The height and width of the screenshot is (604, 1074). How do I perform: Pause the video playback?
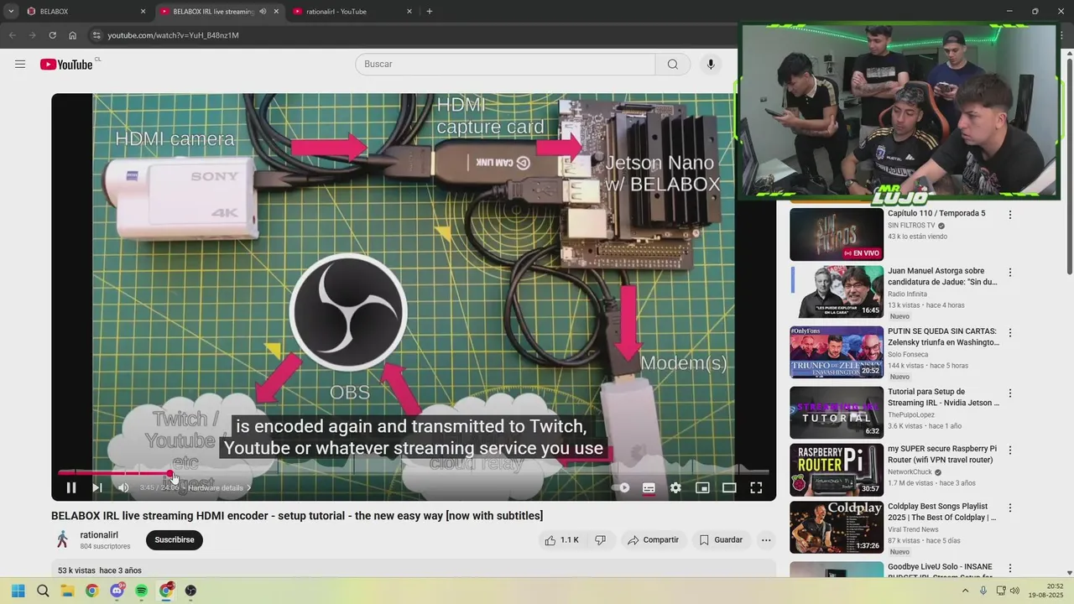[71, 487]
